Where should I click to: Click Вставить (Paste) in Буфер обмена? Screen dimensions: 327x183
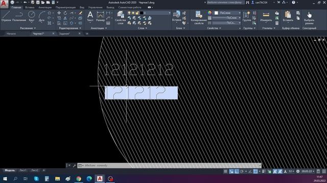[x=288, y=16]
